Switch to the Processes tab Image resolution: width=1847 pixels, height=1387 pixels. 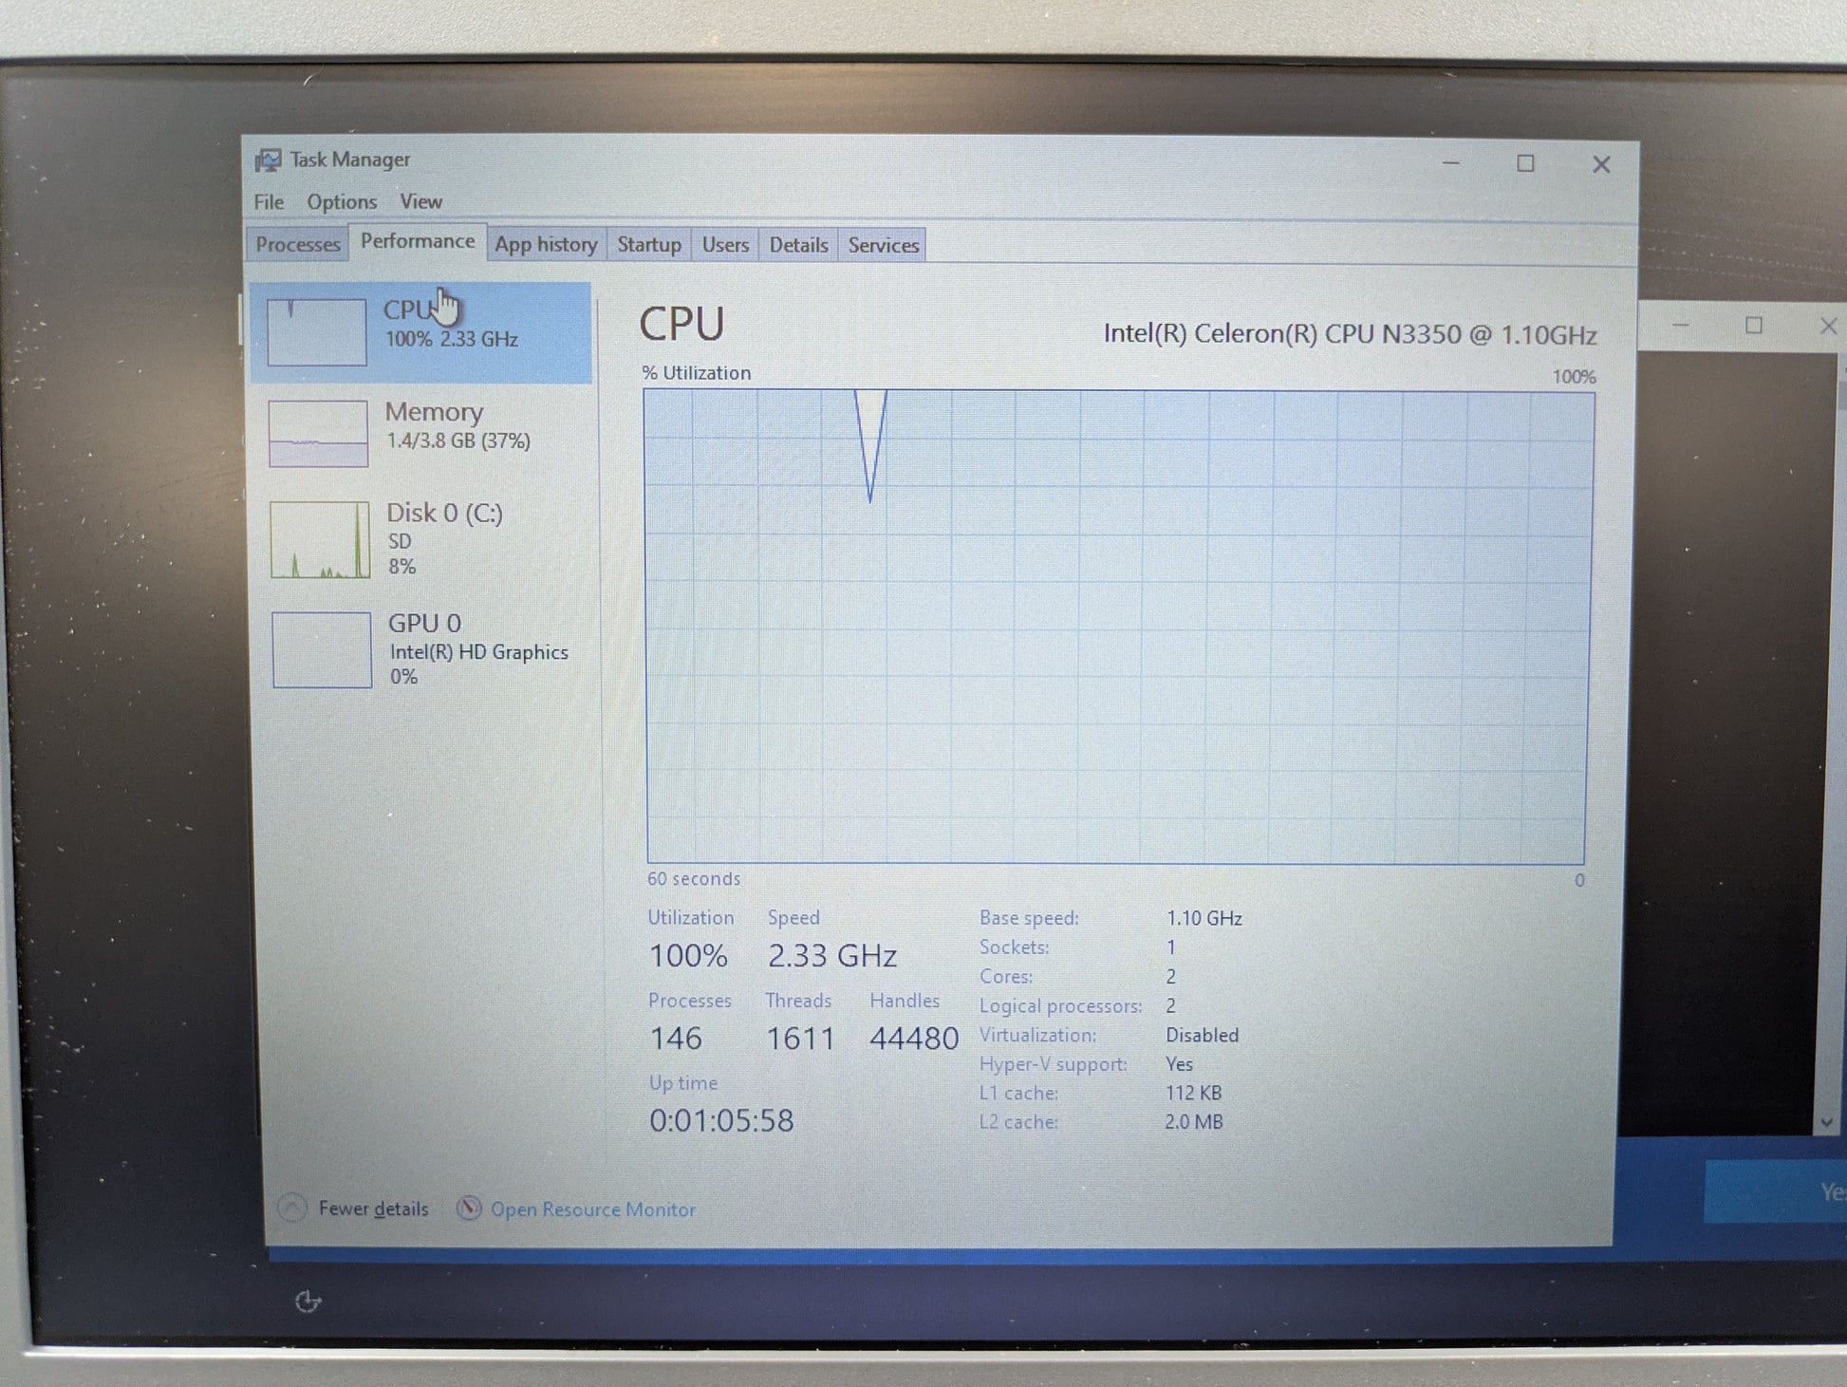click(297, 245)
